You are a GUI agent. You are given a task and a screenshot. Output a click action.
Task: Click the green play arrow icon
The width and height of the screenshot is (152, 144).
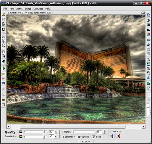point(3,68)
